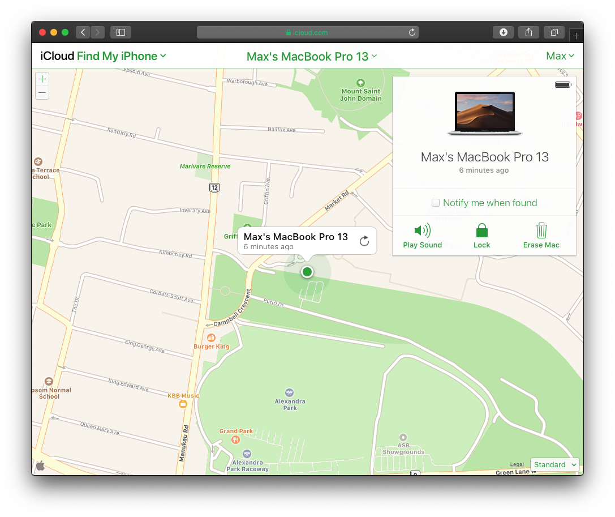This screenshot has width=615, height=517.
Task: Click the King George Ave label
Action: 145,346
